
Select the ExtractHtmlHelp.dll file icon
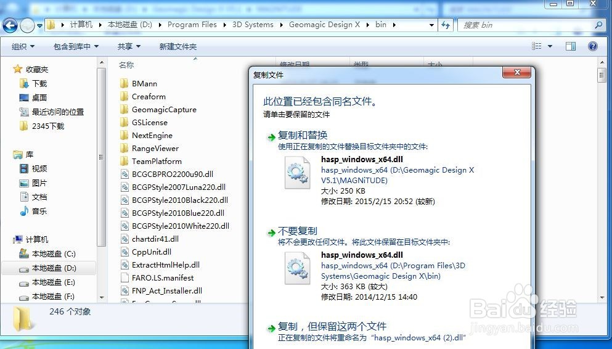(124, 265)
